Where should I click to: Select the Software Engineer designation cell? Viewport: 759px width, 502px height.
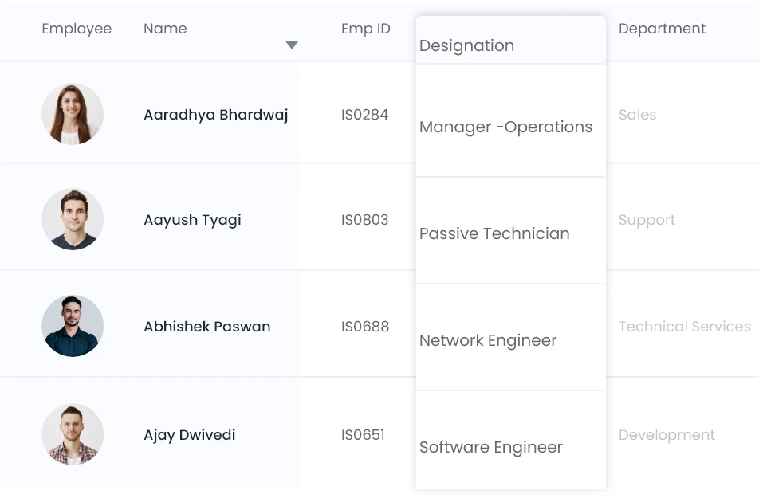click(491, 447)
